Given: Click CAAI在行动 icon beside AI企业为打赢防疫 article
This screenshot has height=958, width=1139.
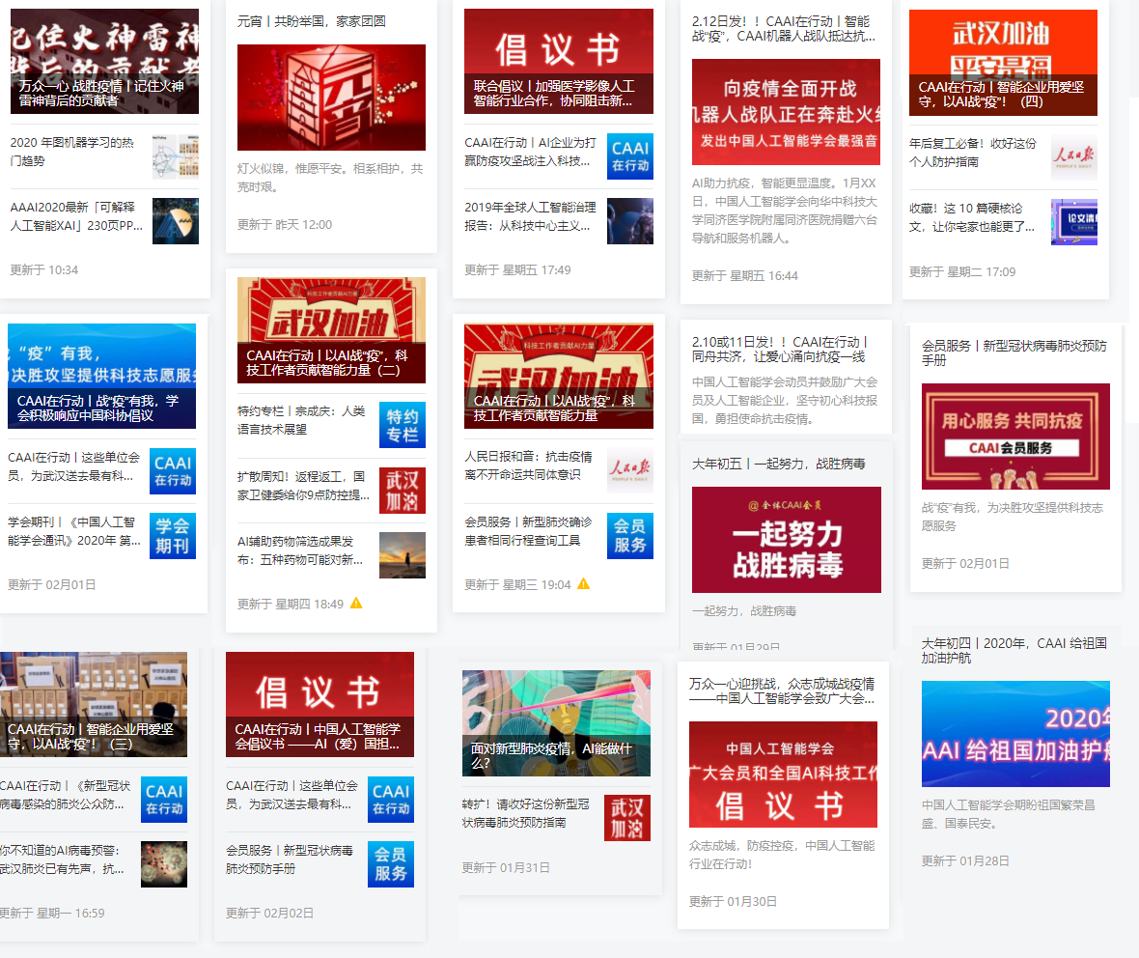Looking at the screenshot, I should tap(629, 156).
